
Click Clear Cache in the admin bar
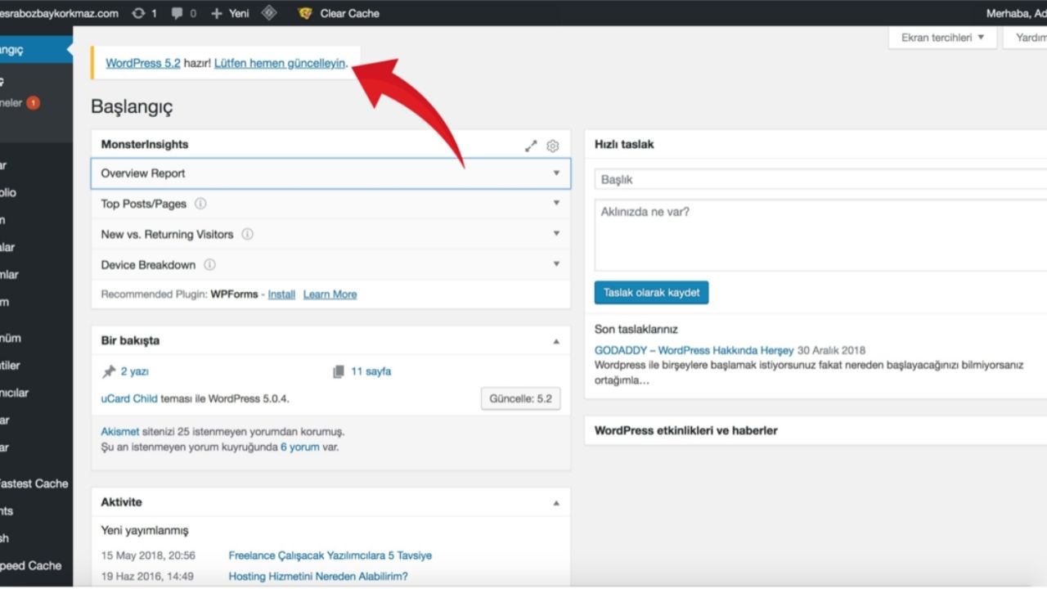pyautogui.click(x=349, y=13)
